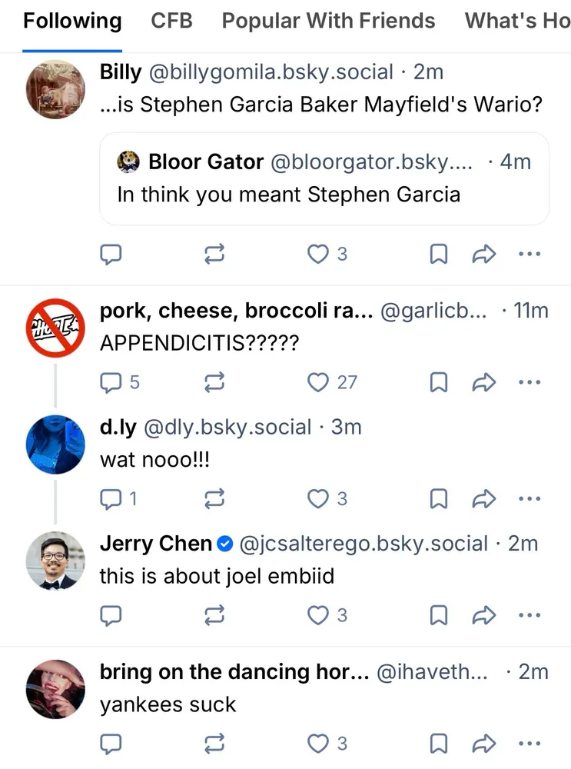Open Popular With Friends tab
Image resolution: width=571 pixels, height=769 pixels.
[328, 21]
